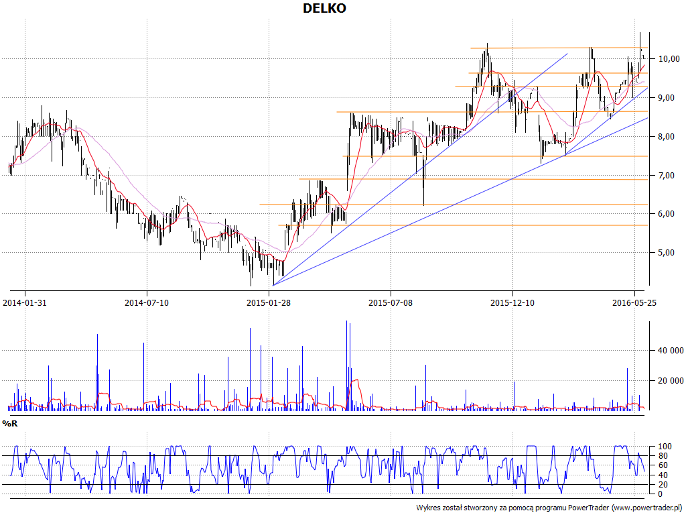Click the PowerTrader credit text at bottom
This screenshot has width=686, height=515.
(549, 508)
